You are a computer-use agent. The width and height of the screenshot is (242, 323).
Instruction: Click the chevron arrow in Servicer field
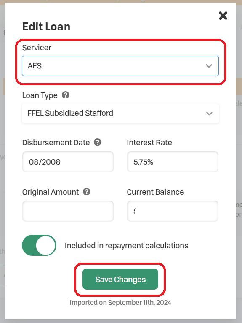[x=209, y=66]
